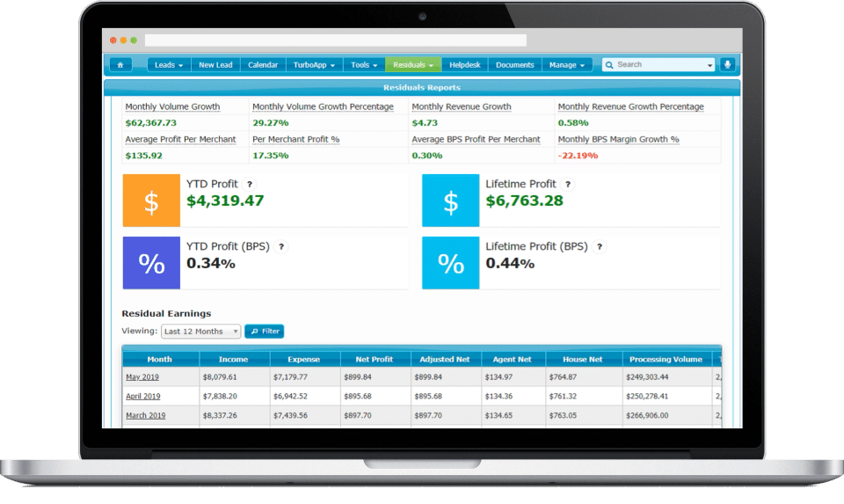Select the $4,319.47 YTD profit amount
Screen dimensions: 844x504
[225, 201]
